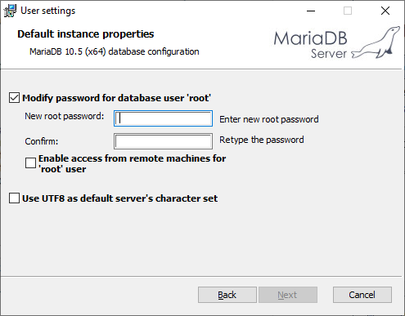The width and height of the screenshot is (405, 316).
Task: Cancel the MariaDB installation
Action: pyautogui.click(x=362, y=295)
